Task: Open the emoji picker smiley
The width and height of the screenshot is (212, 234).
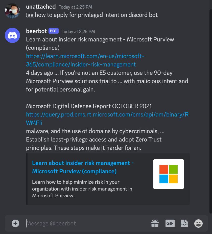Action: pyautogui.click(x=198, y=223)
